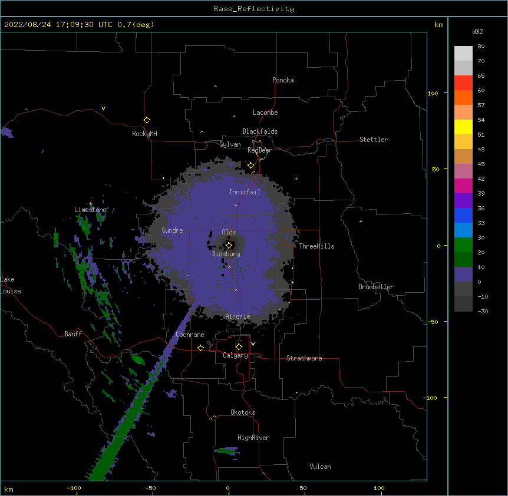Click the Ponoka city label
Screen dimensions: 508x496
[x=283, y=80]
